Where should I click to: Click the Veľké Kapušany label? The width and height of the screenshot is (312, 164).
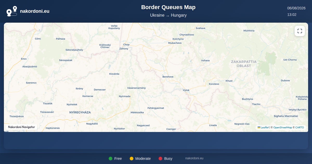pyautogui.click(x=114, y=27)
